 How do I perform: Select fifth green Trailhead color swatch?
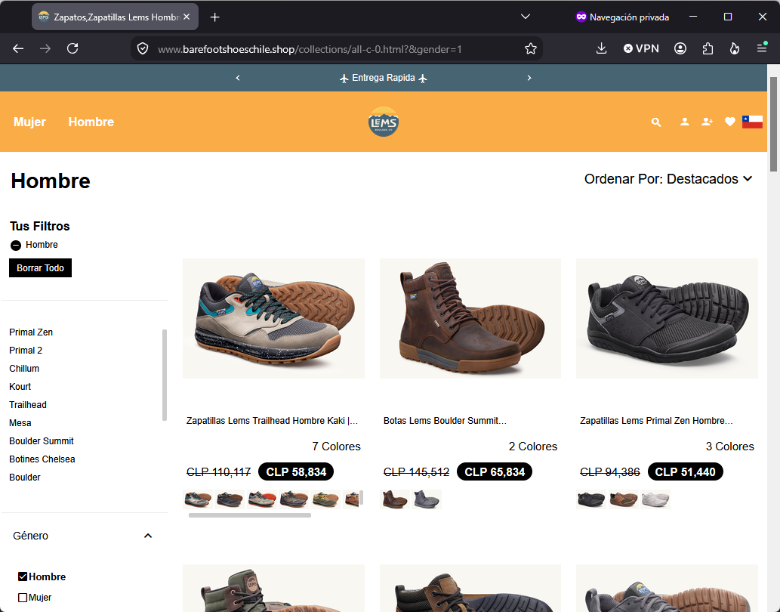coord(325,499)
